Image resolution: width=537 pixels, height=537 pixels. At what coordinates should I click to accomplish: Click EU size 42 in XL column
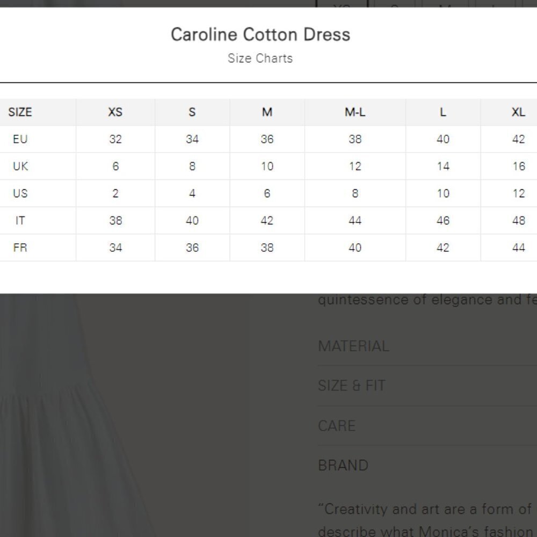[519, 139]
